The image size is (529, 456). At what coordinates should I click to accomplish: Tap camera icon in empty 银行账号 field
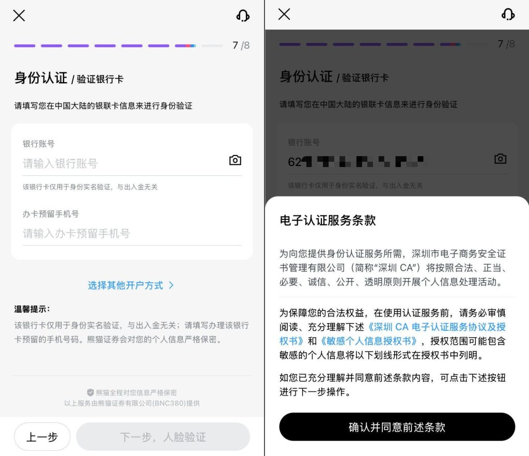tap(235, 160)
